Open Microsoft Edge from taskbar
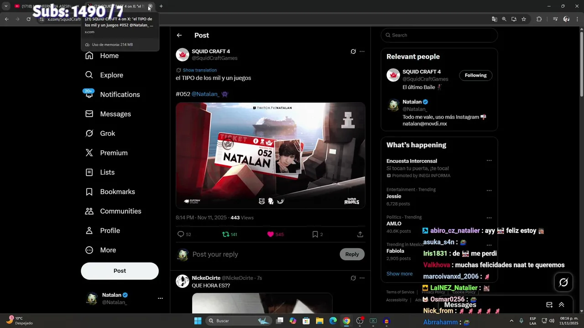This screenshot has width=584, height=328. tap(333, 321)
